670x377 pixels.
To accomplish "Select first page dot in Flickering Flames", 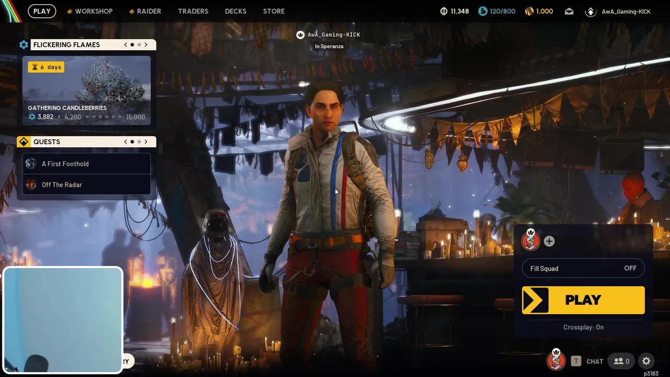I will [x=132, y=45].
